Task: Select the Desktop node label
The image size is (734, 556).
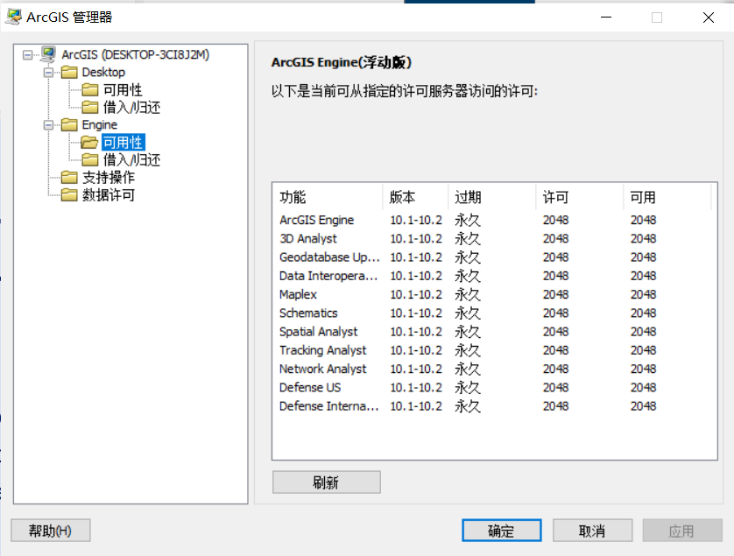Action: click(103, 72)
